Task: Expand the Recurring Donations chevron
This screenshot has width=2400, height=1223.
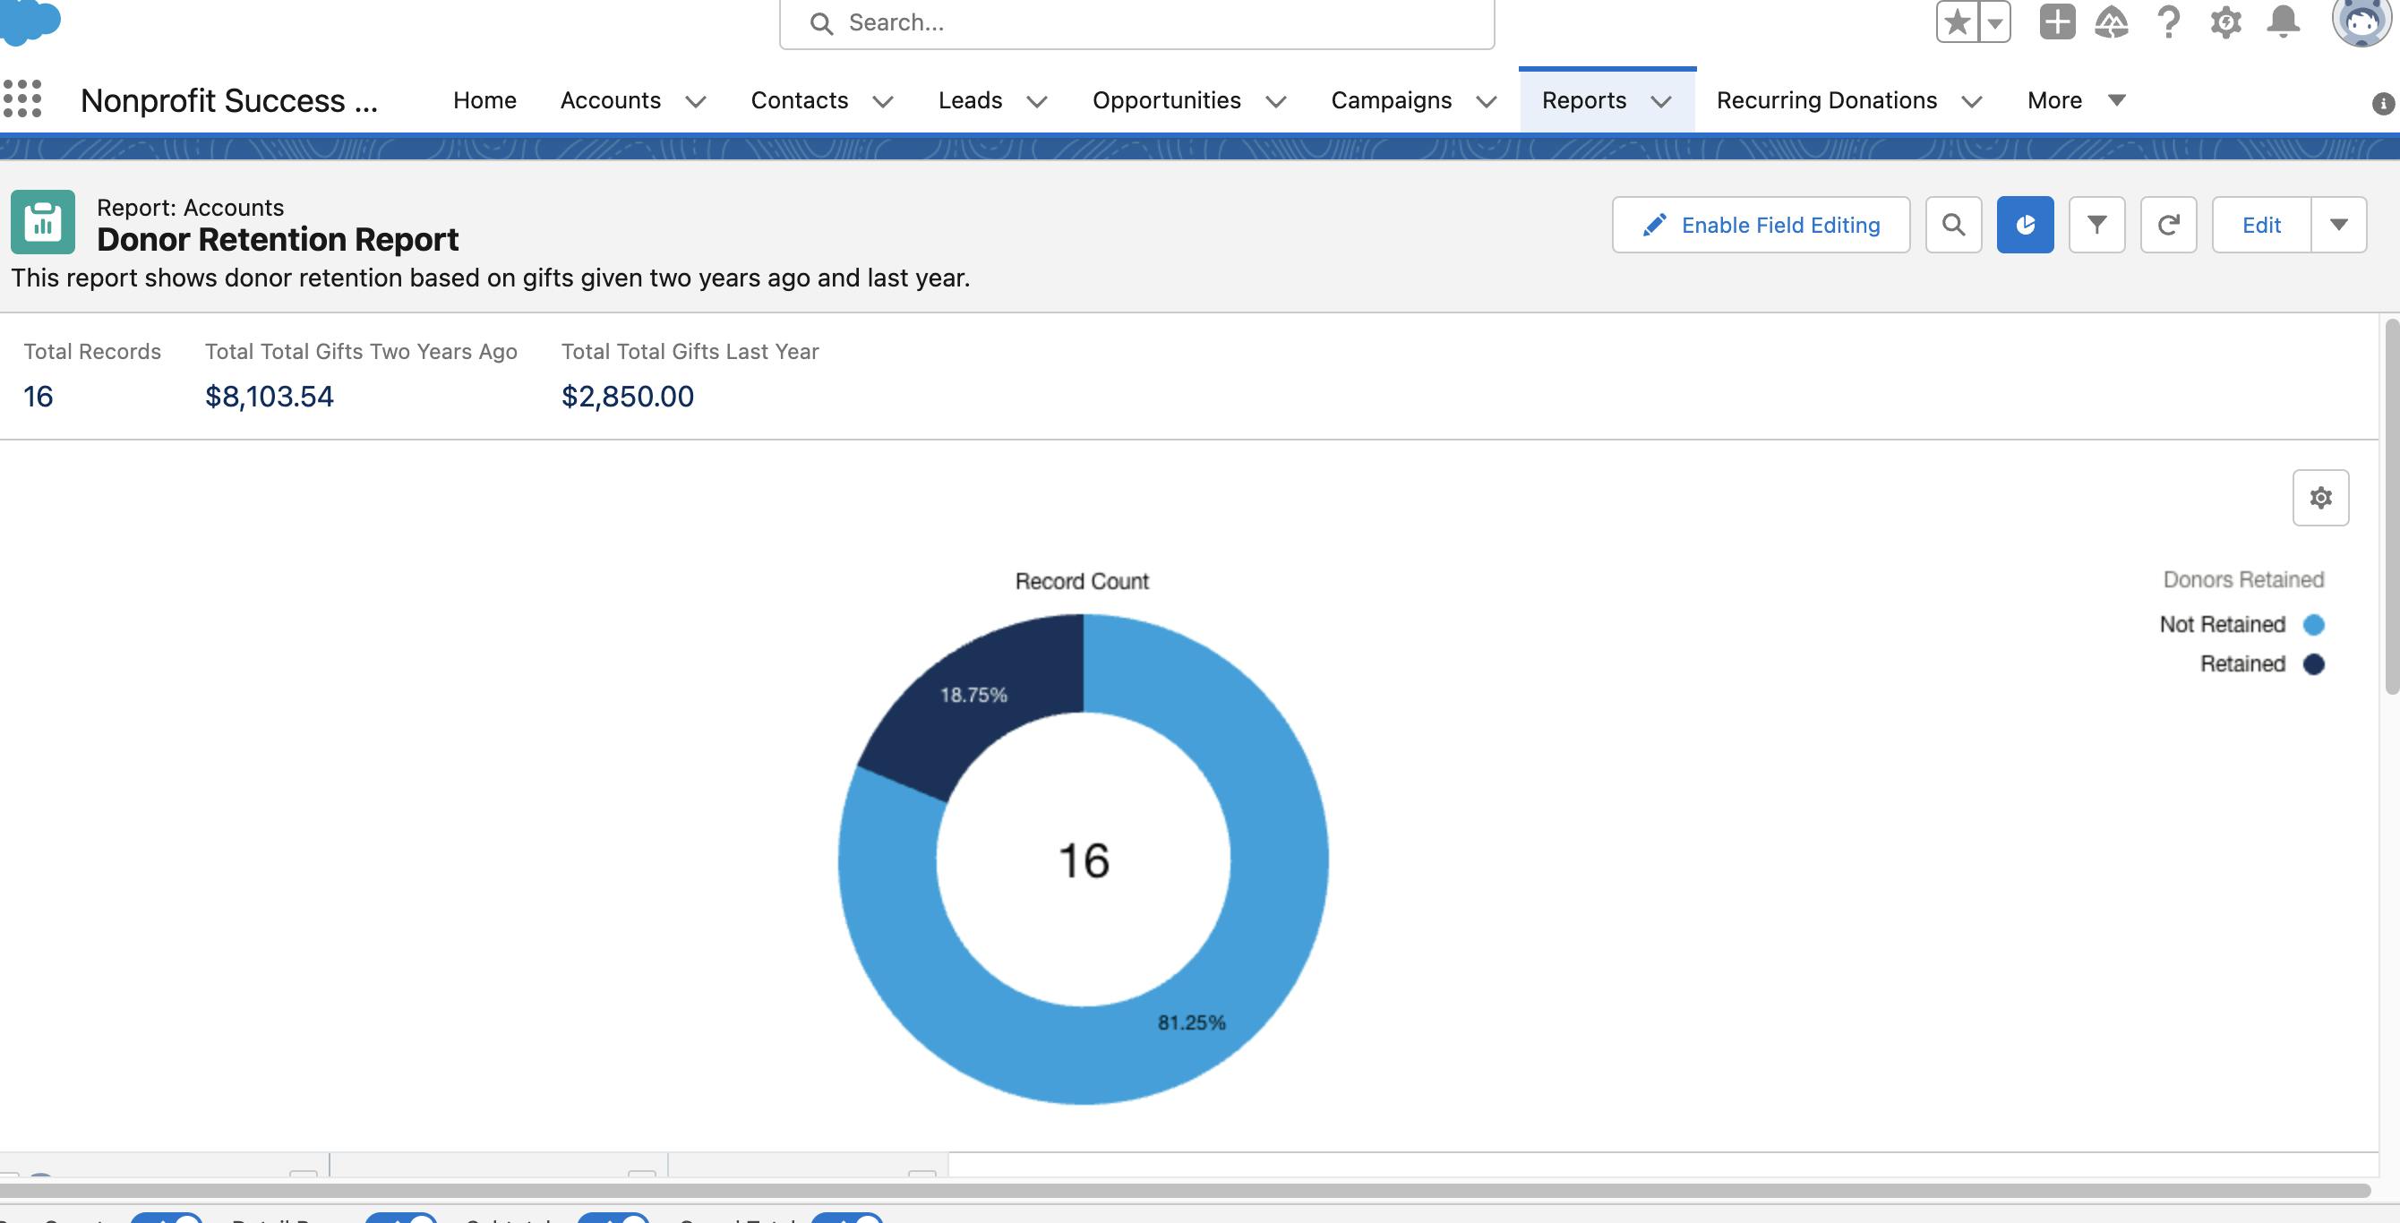Action: [x=1971, y=101]
